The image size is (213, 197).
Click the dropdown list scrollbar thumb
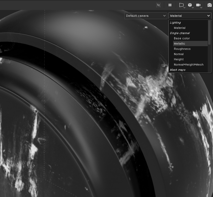click(x=209, y=32)
